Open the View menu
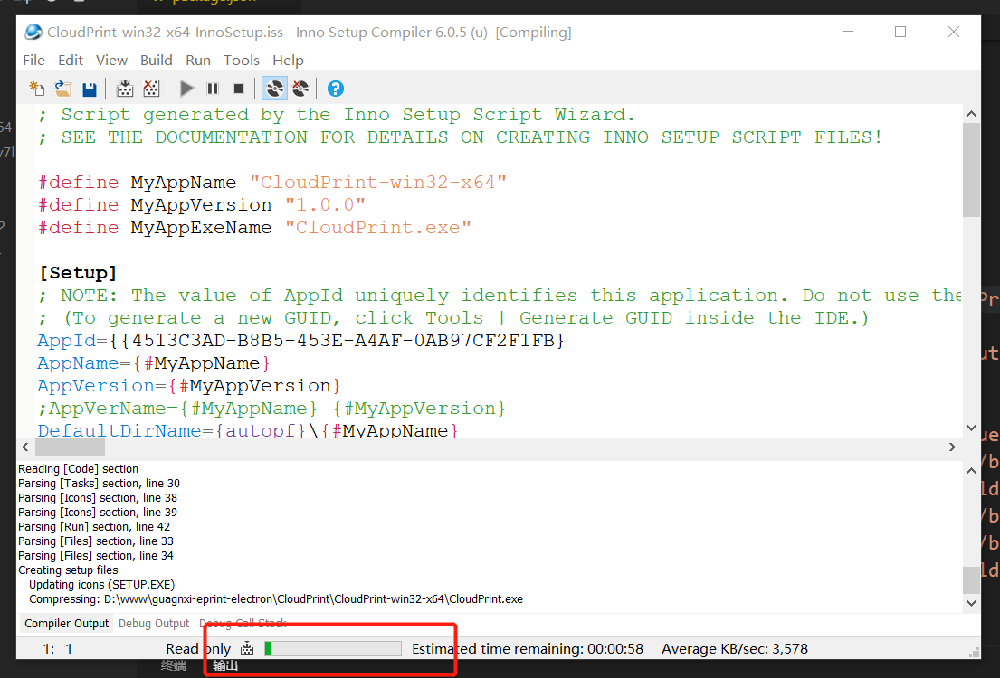 (x=111, y=60)
